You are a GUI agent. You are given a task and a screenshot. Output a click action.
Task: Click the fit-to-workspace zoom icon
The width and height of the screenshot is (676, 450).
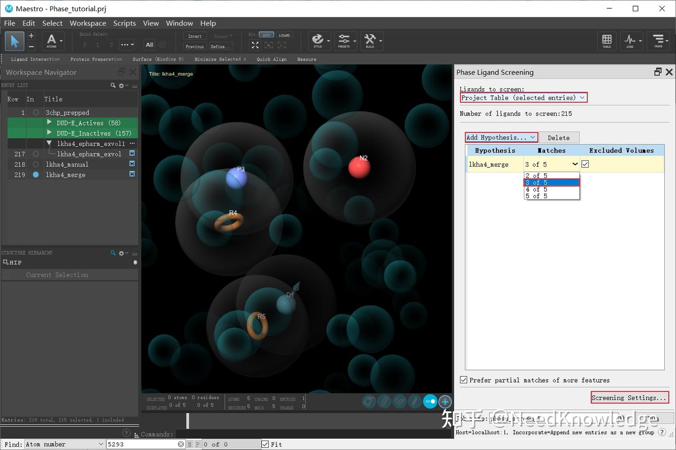[255, 45]
